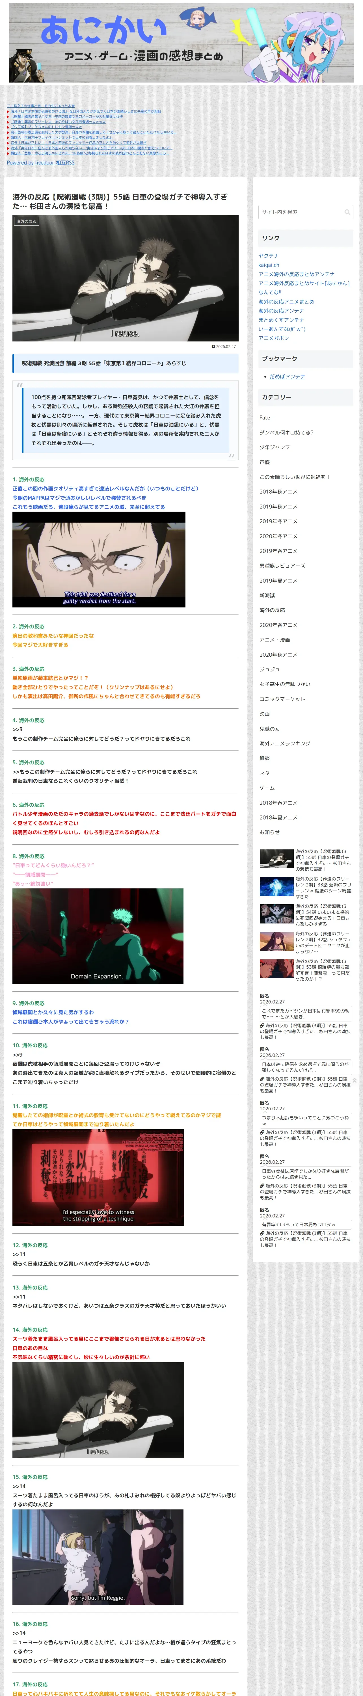The width and height of the screenshot is (363, 1696).
Task: Click recent comment 有罪率99.9%って日本興杉ワロタw
Action: [306, 1225]
